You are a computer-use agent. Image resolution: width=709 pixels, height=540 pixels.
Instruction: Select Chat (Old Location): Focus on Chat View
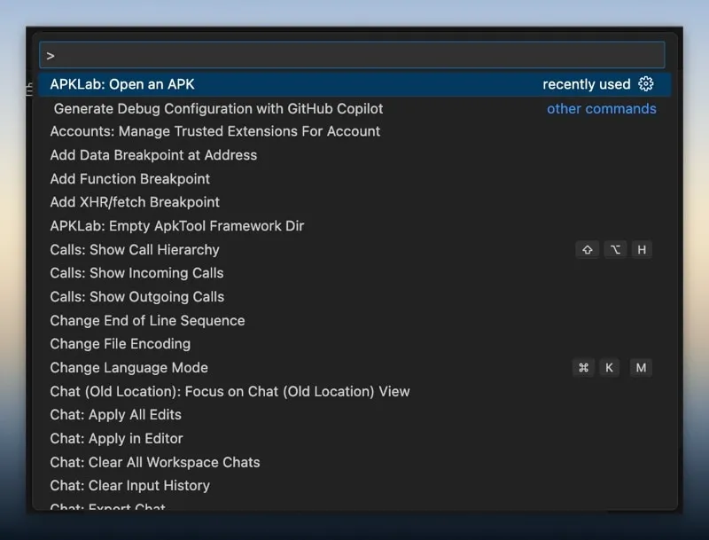(x=230, y=391)
